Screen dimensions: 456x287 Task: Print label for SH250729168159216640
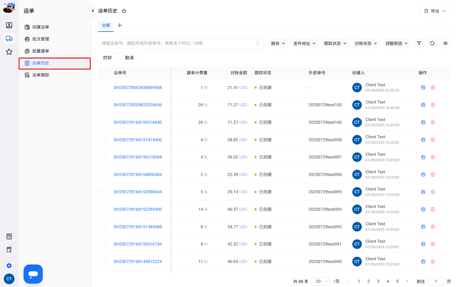click(x=423, y=122)
